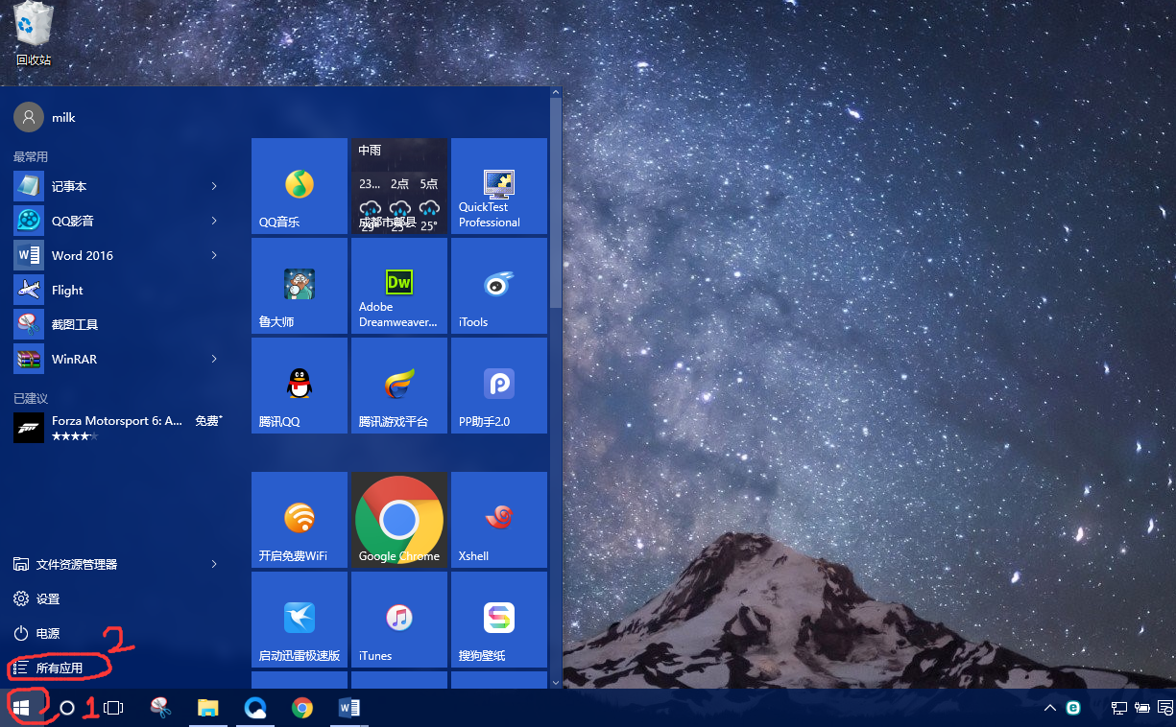Launch QuickTest Professional tile

pos(499,186)
